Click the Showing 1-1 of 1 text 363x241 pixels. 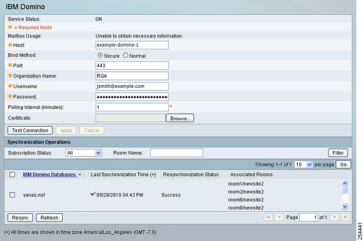tap(273, 165)
